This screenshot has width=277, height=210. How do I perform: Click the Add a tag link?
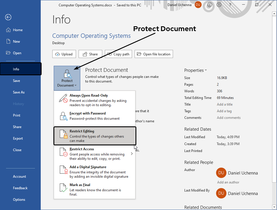224,111
